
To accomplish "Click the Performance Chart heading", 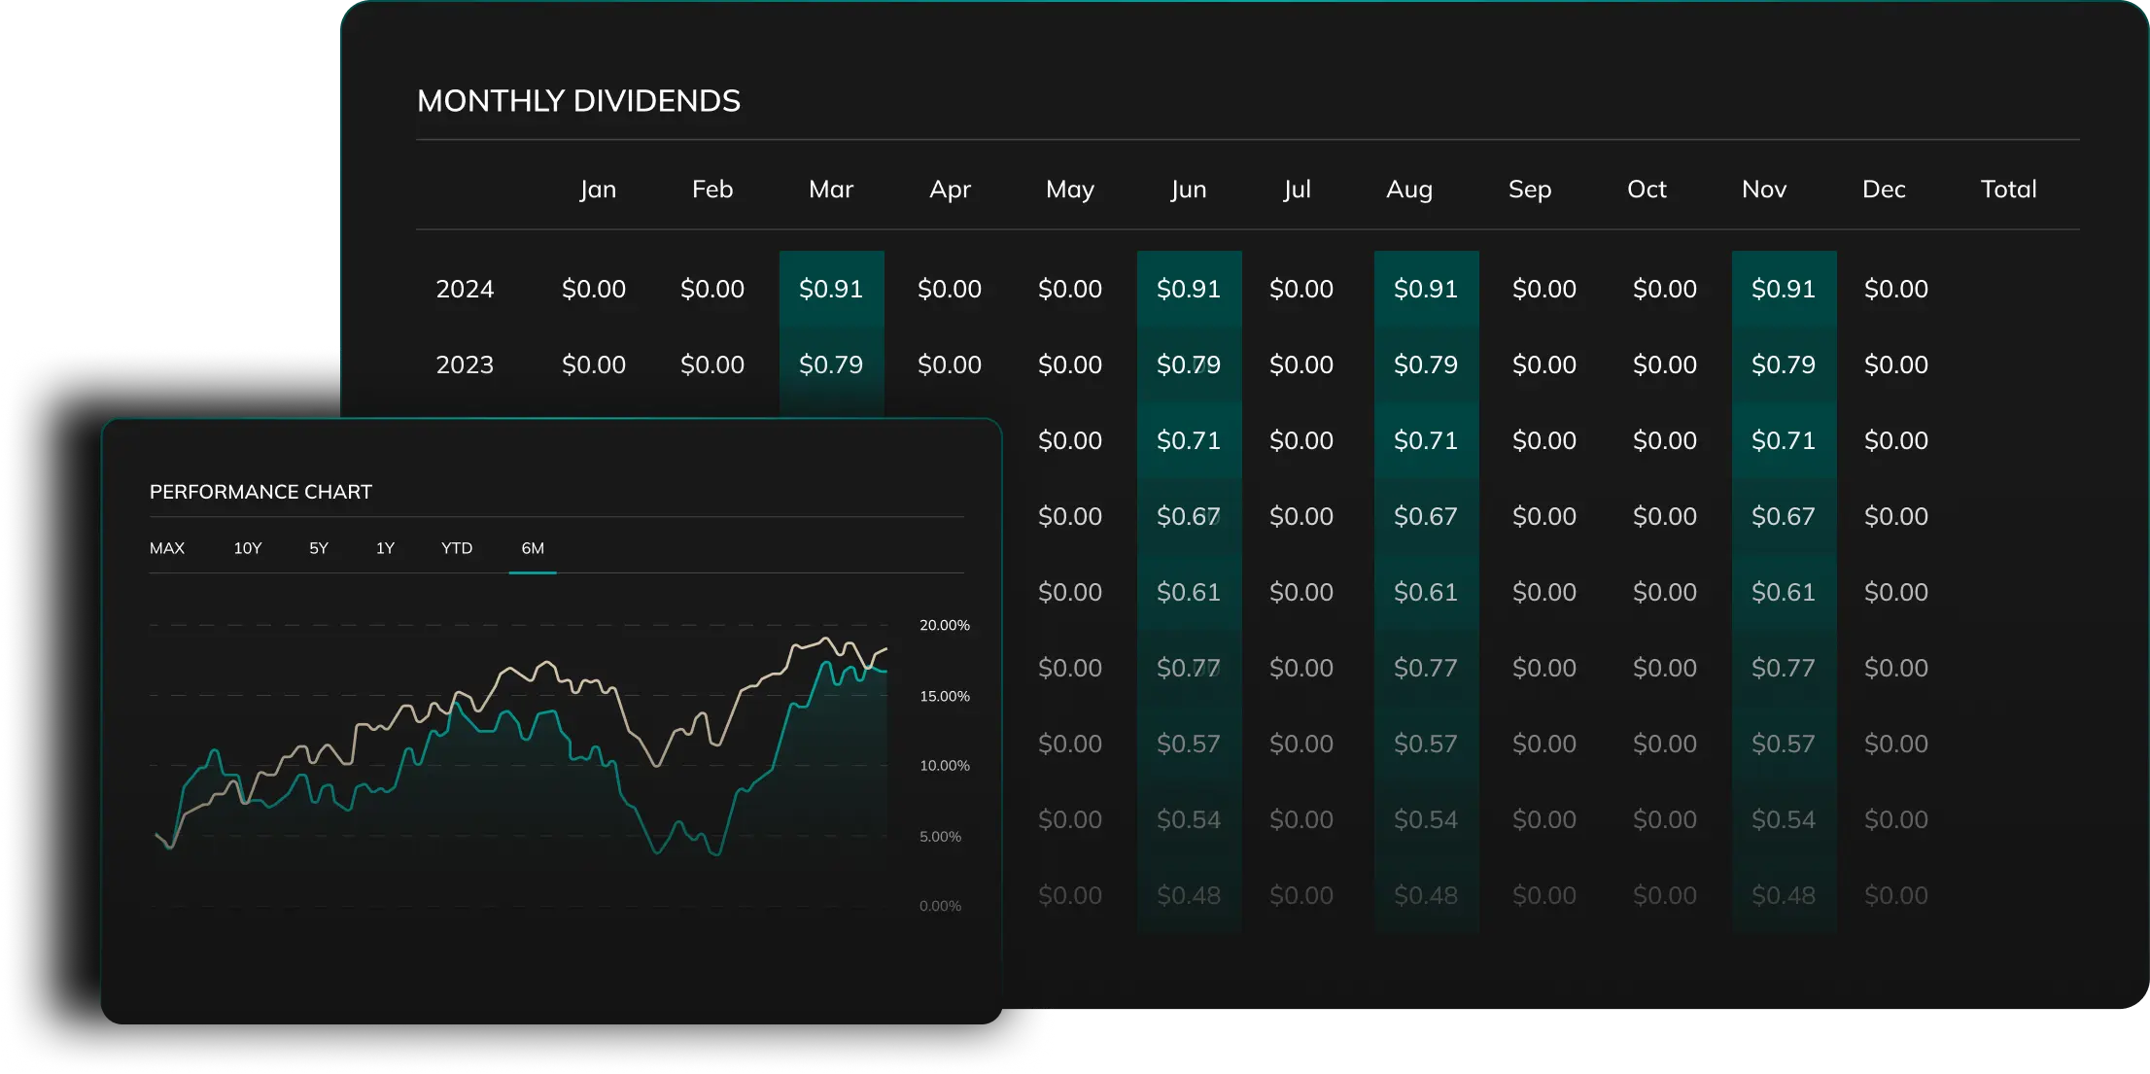I will [260, 492].
